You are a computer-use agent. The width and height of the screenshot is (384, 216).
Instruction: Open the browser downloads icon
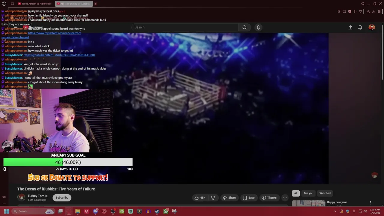click(373, 11)
